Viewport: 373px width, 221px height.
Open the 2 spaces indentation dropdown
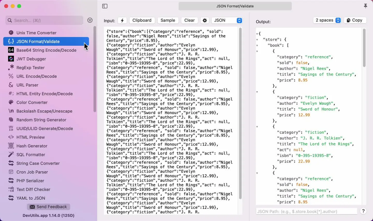[327, 20]
